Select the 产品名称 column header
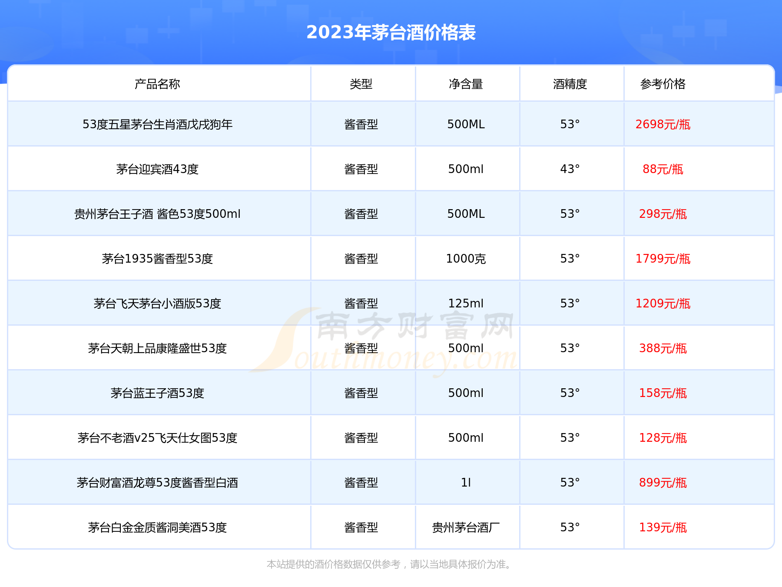This screenshot has height=587, width=782. [x=157, y=84]
